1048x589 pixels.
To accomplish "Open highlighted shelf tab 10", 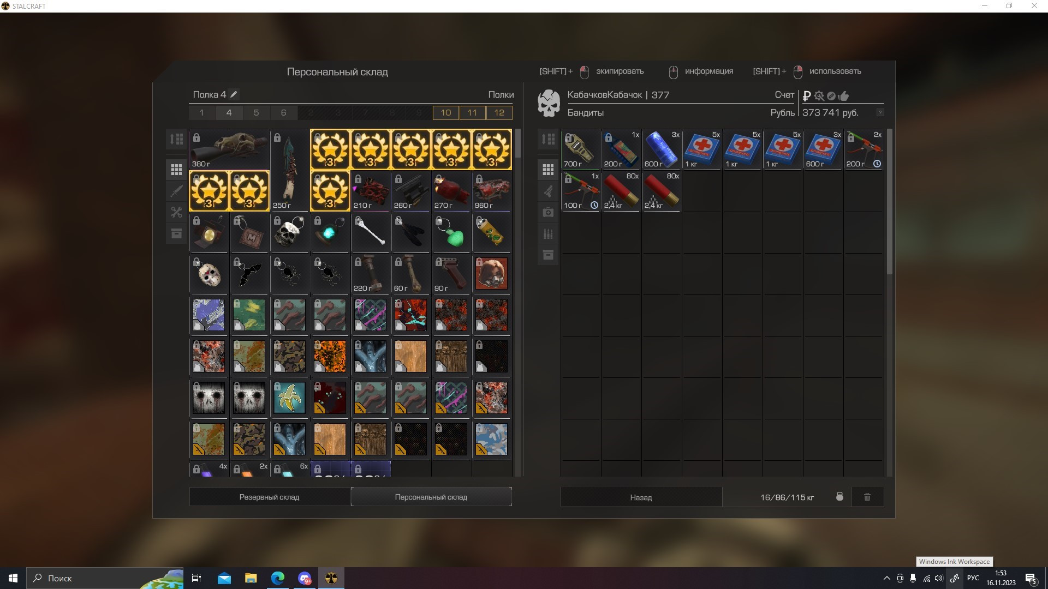I will point(446,112).
